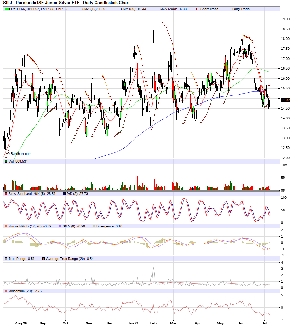The height and width of the screenshot is (333, 293).
Task: Click the Sep date axis label
Action: click(43, 323)
